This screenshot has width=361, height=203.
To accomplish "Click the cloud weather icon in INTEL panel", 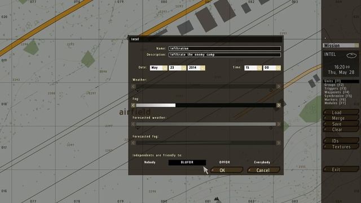I will click(351, 55).
